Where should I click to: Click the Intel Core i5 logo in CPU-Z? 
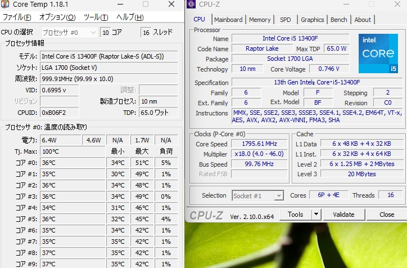point(378,53)
